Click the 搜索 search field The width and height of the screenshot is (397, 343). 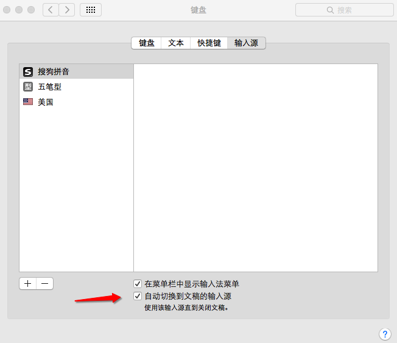[345, 10]
